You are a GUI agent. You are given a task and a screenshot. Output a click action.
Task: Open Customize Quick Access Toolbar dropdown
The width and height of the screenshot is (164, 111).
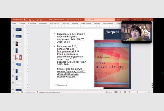tap(44, 20)
